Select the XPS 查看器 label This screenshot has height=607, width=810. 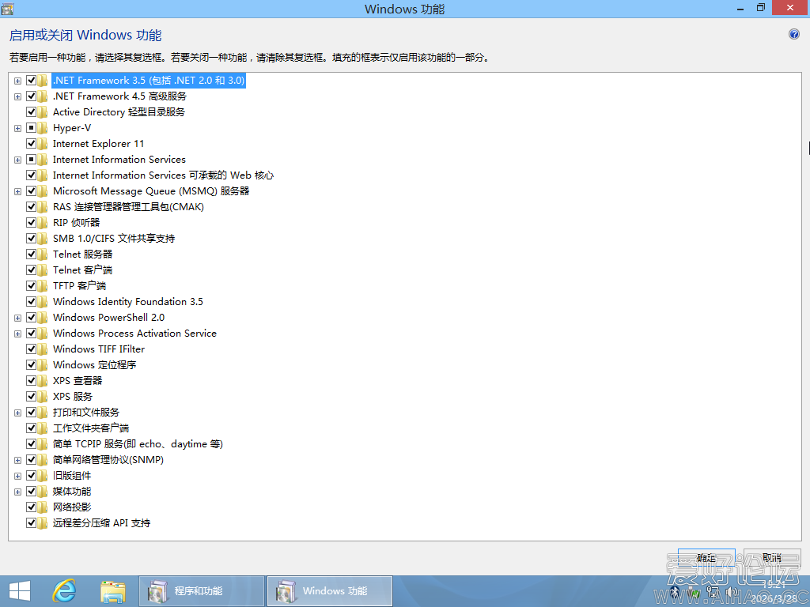tap(78, 381)
